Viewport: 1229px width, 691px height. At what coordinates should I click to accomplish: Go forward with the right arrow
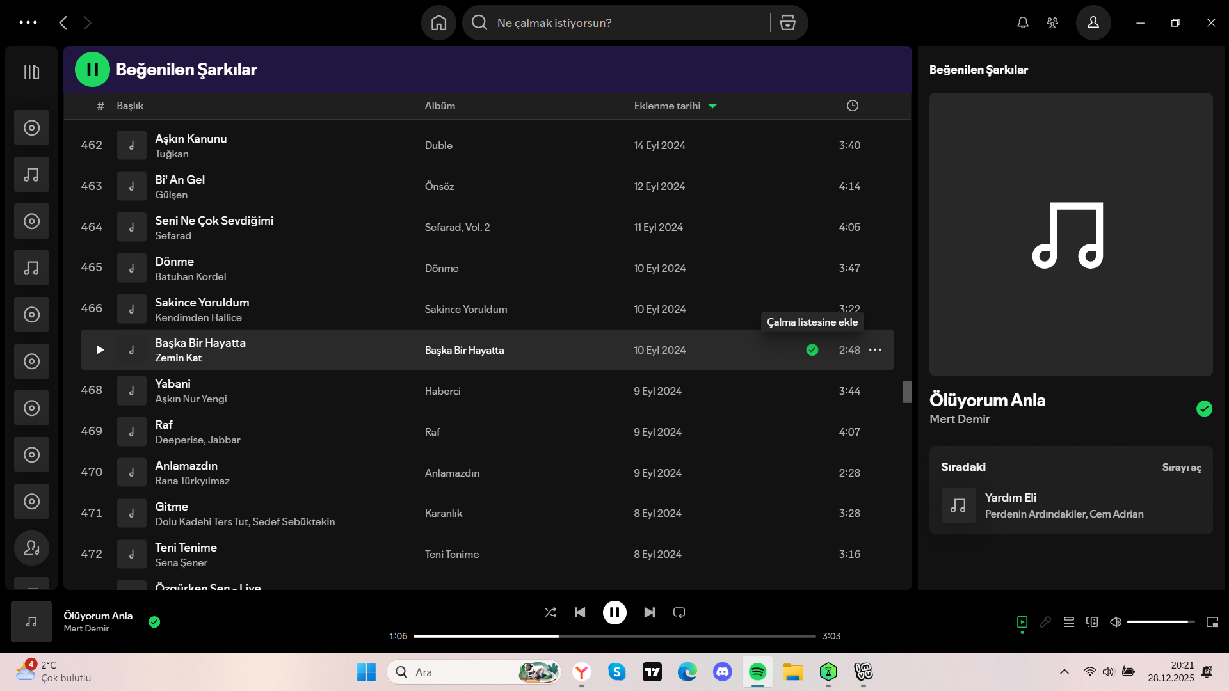tap(88, 23)
